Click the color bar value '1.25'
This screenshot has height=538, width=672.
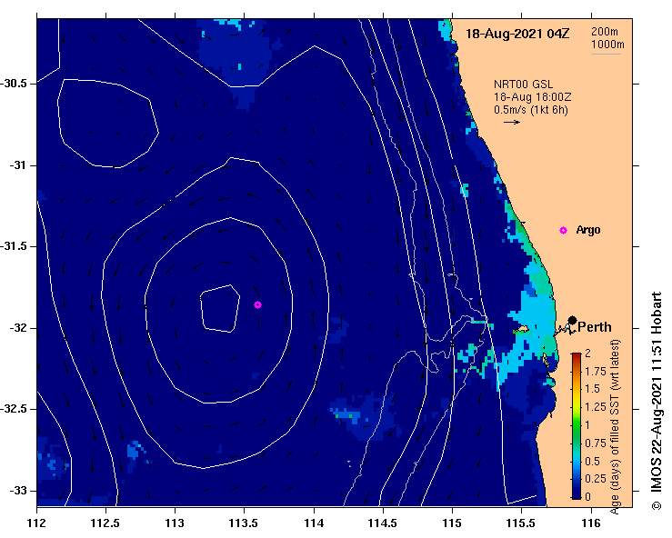tap(596, 407)
